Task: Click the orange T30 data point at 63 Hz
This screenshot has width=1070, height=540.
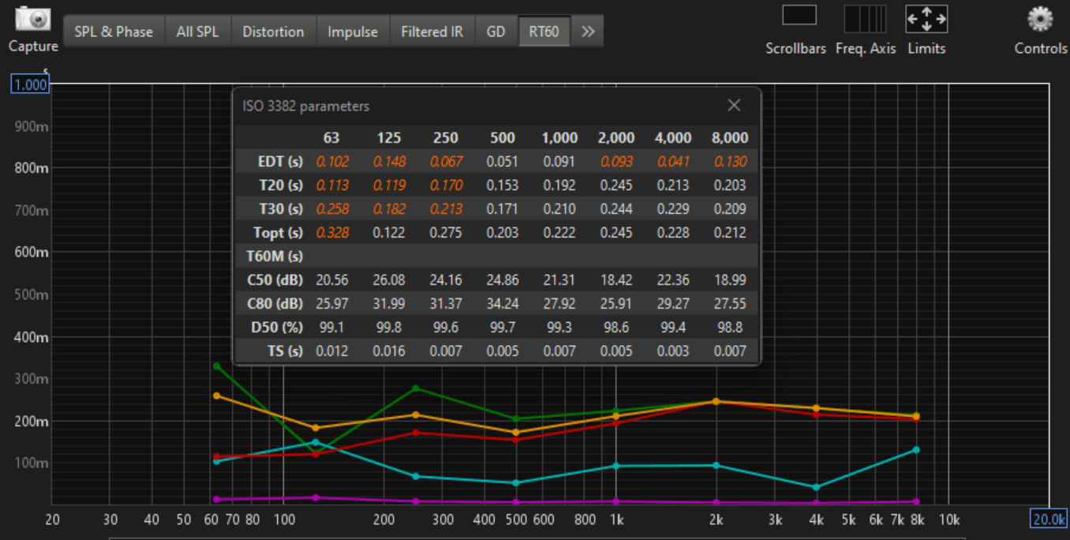Action: click(x=217, y=396)
